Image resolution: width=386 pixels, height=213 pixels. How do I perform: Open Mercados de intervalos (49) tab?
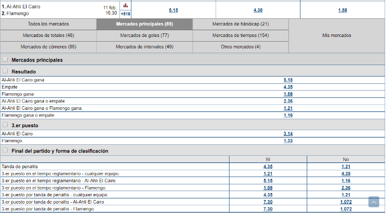144,47
